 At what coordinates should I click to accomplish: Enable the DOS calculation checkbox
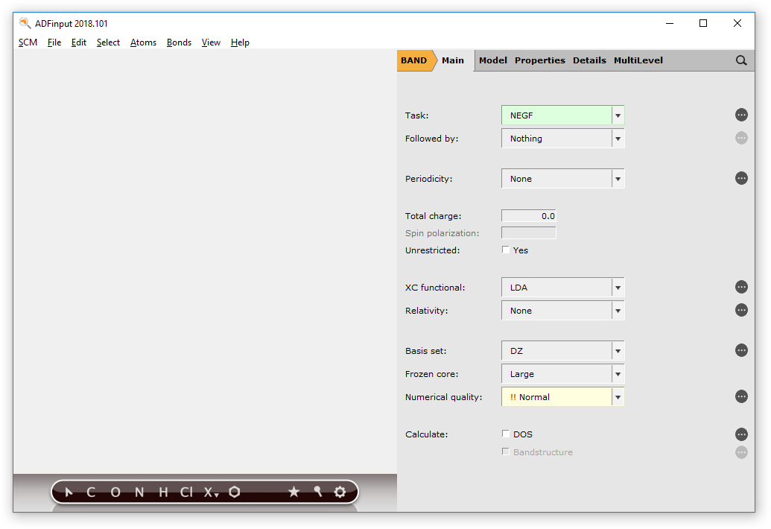pos(506,434)
